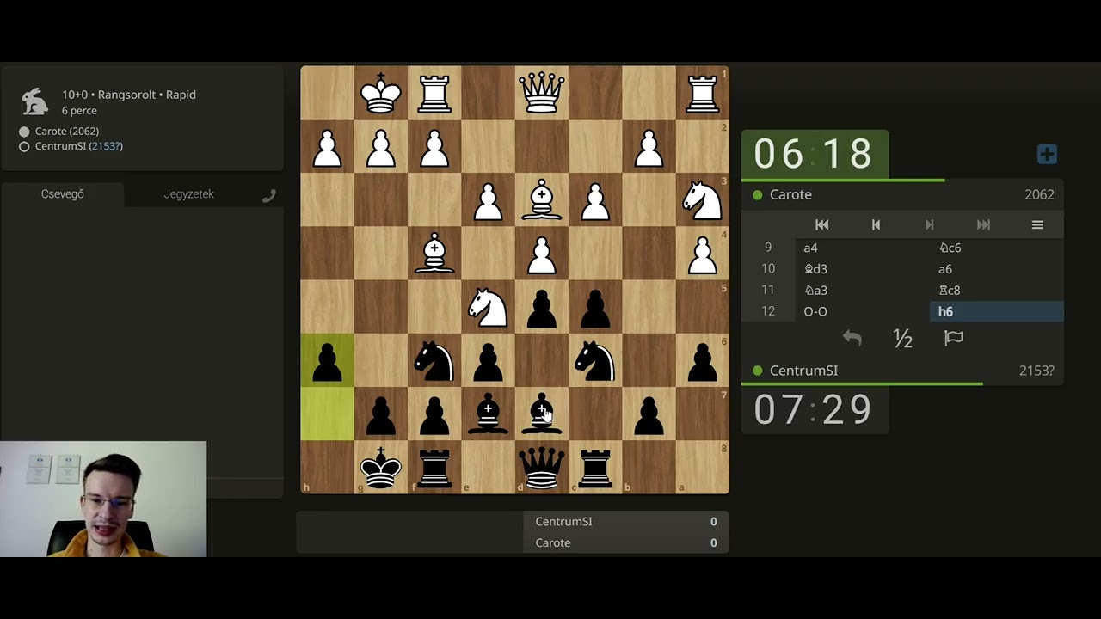
Task: Click the white bishop on f4
Action: pos(434,254)
